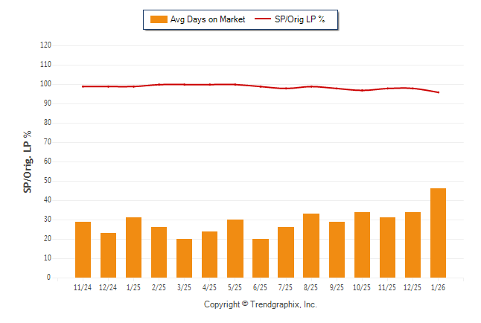Viewport: 481px width, 323px height.
Task: Select the 12/24 orange bar
Action: [x=108, y=255]
